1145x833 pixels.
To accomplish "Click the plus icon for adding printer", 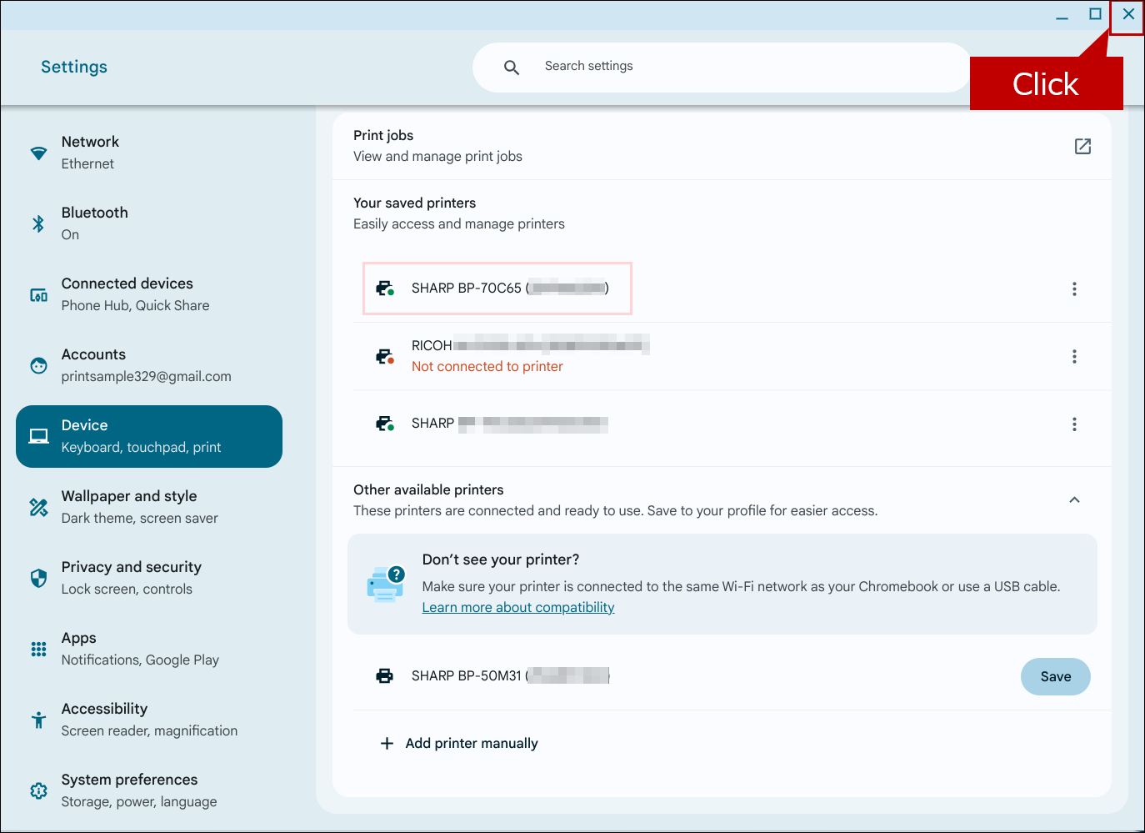I will pos(387,743).
